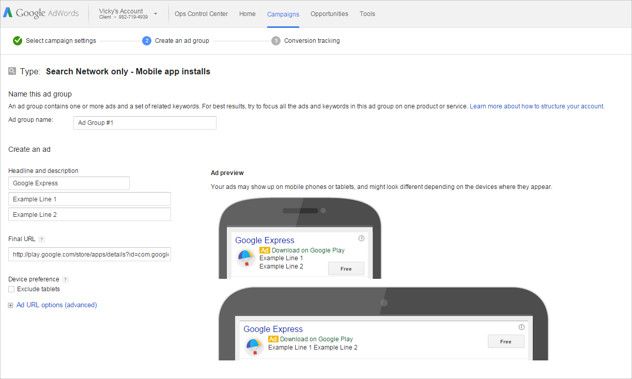The image size is (632, 379).
Task: Go to the Opportunities tab
Action: pyautogui.click(x=329, y=14)
